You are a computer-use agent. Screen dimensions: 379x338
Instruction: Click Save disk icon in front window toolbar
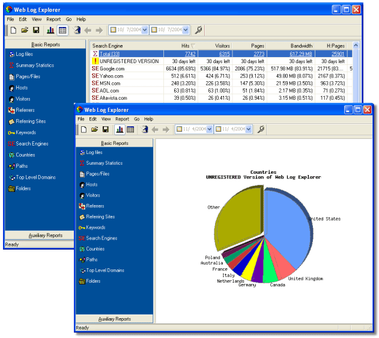(106, 129)
